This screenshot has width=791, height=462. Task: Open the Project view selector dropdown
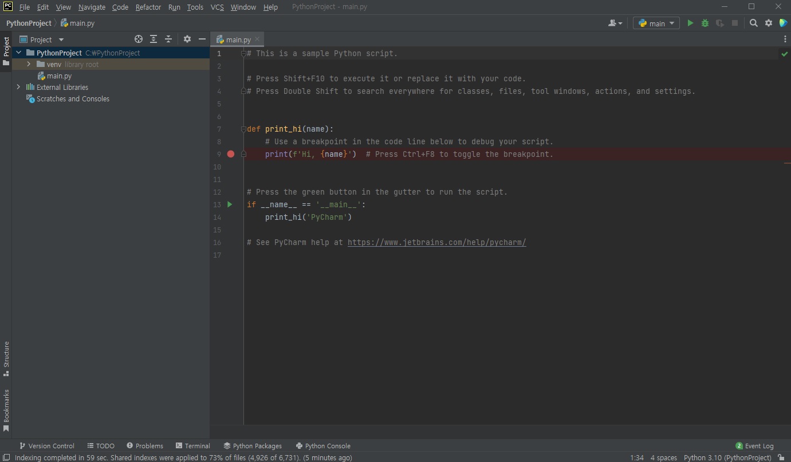point(42,40)
